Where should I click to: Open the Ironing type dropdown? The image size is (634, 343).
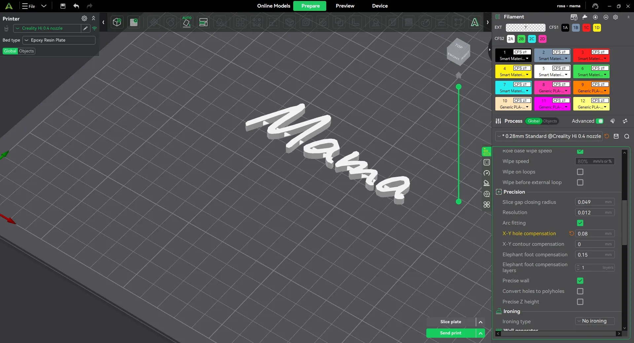tap(595, 321)
